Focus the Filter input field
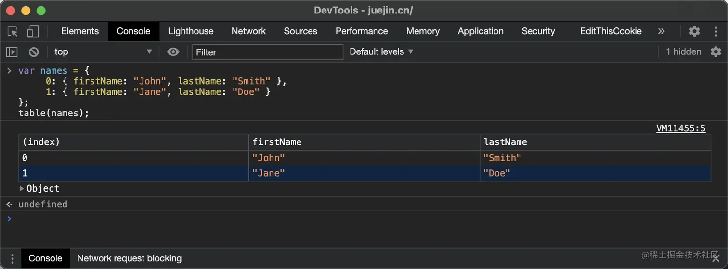The width and height of the screenshot is (728, 269). point(268,52)
